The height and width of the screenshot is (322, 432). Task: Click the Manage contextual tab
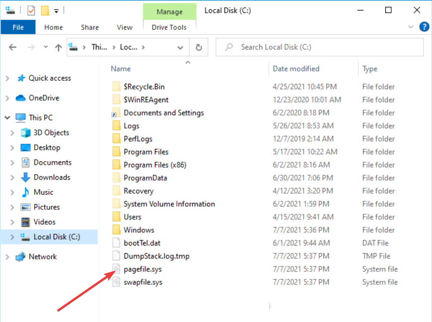point(169,11)
